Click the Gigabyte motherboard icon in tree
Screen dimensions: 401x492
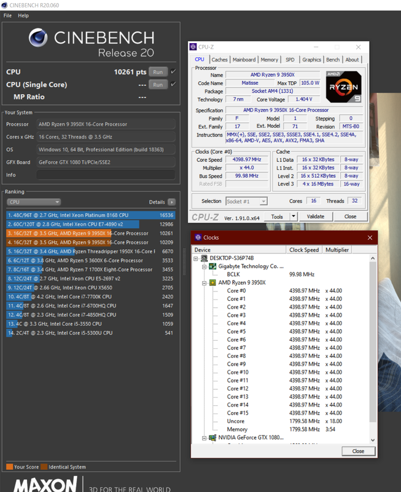[x=212, y=266]
